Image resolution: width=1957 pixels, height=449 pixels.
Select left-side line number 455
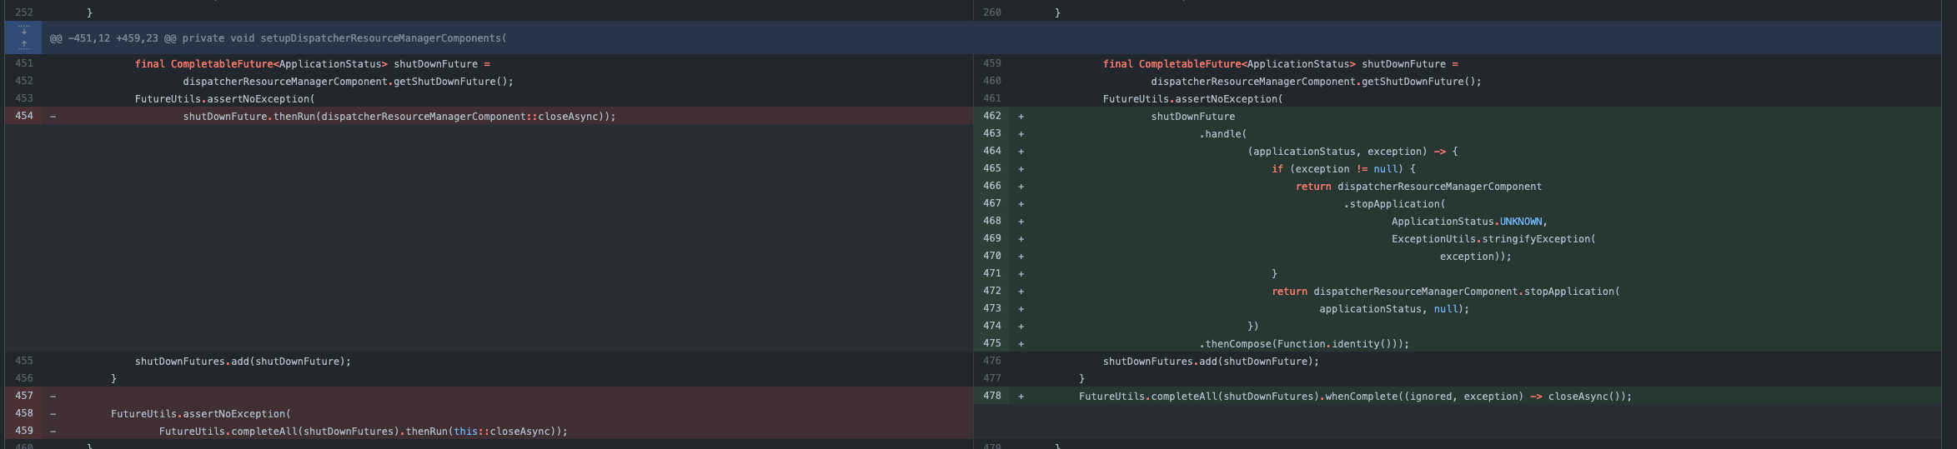(x=24, y=362)
